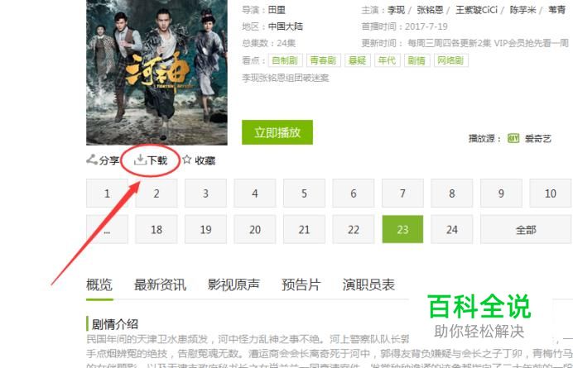Image resolution: width=573 pixels, height=368 pixels.
Task: Click the 自制剧 tag
Action: point(285,60)
